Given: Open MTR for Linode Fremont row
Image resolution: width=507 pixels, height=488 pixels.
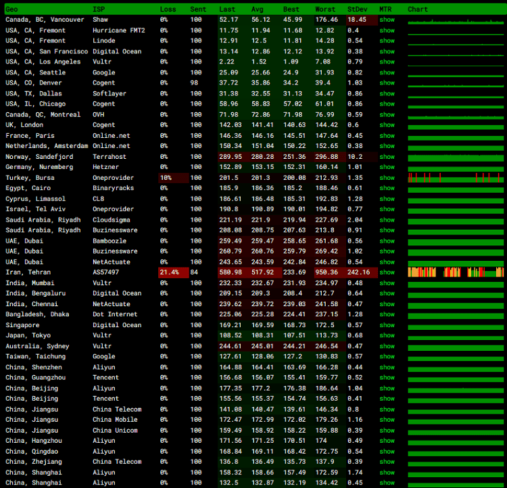Looking at the screenshot, I should tap(387, 41).
